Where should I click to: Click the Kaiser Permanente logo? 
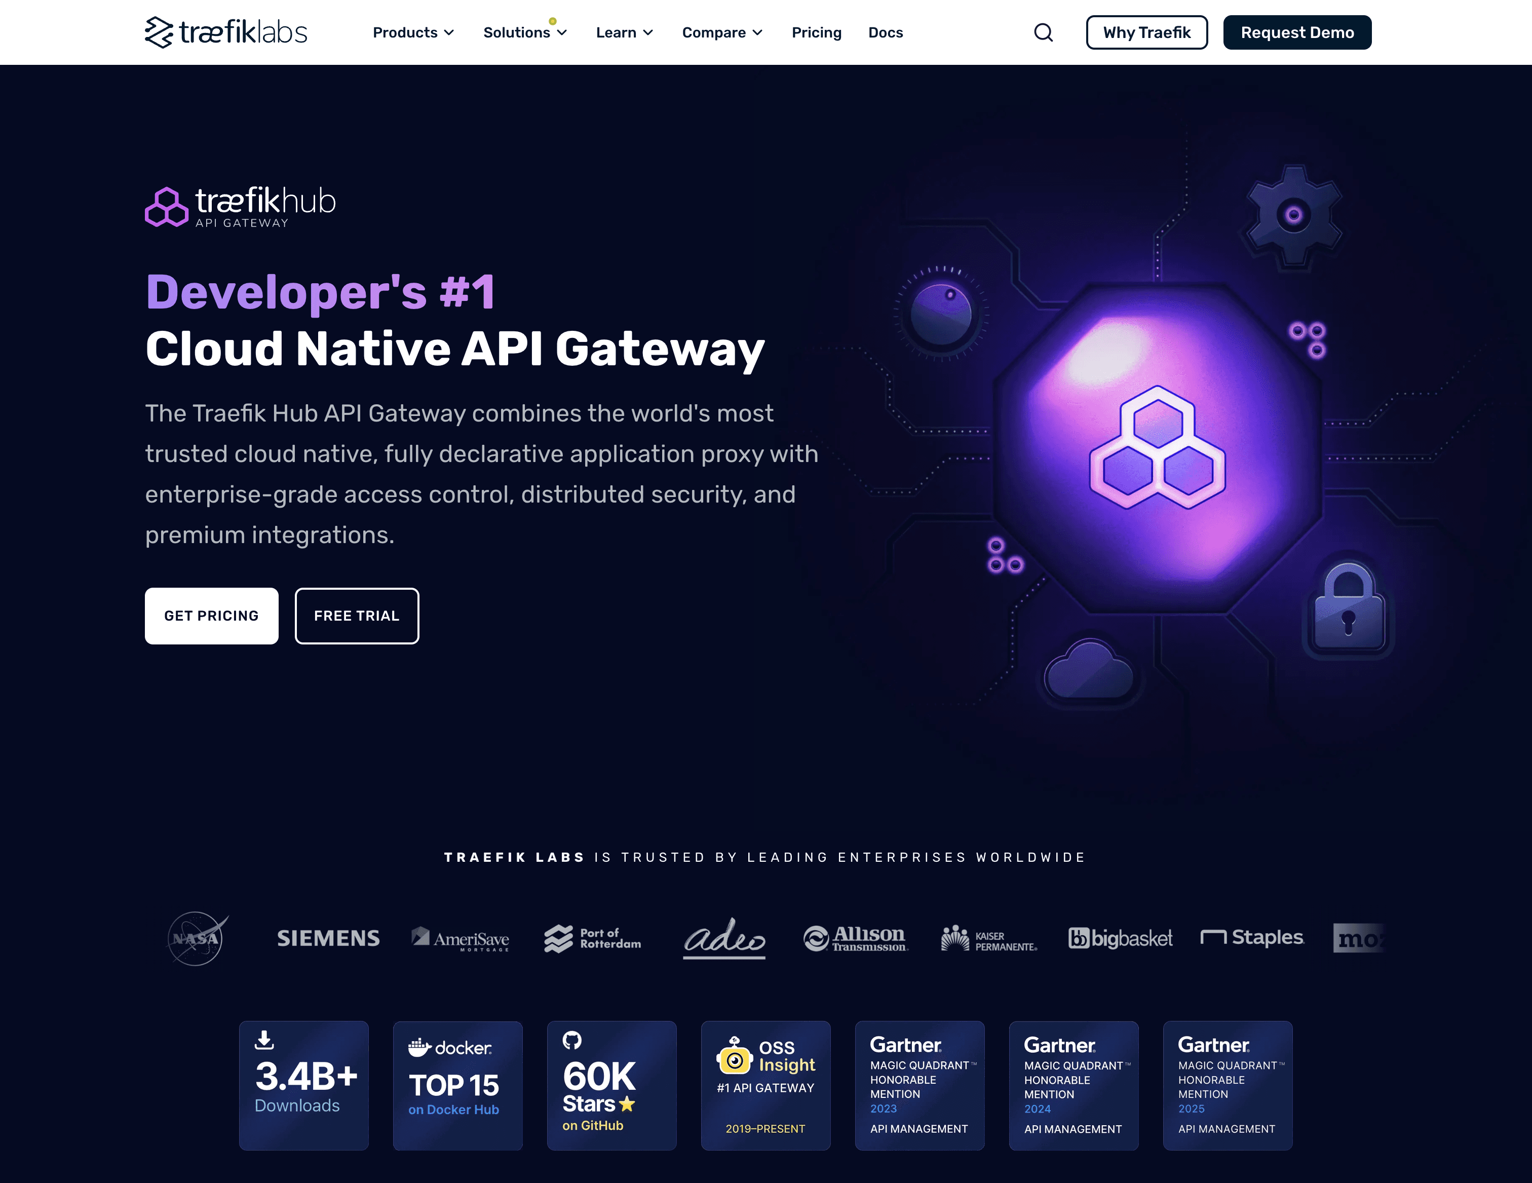click(x=989, y=938)
